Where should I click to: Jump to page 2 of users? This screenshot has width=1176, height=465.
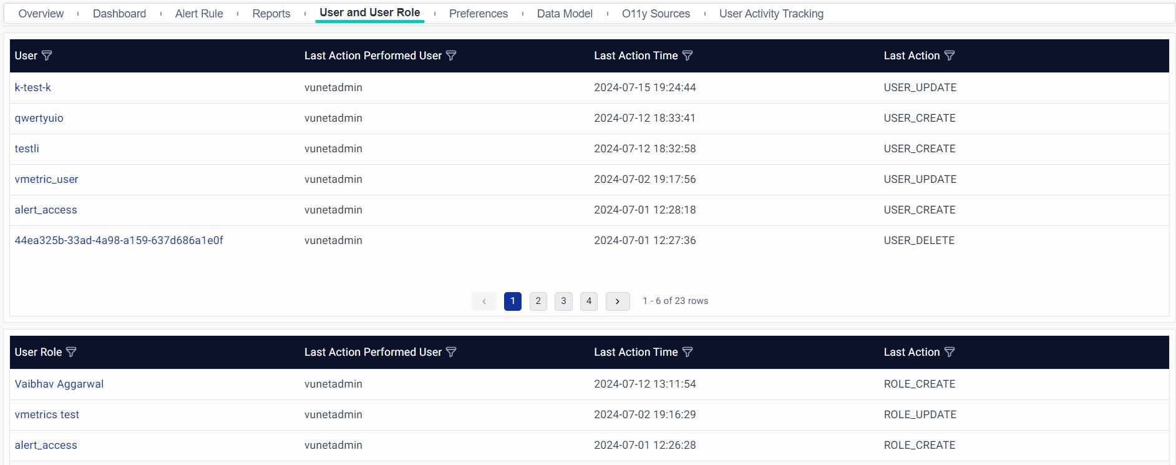538,301
